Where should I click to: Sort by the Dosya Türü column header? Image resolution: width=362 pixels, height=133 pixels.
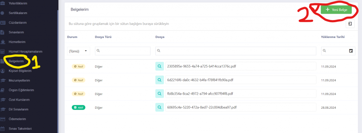[x=103, y=37]
